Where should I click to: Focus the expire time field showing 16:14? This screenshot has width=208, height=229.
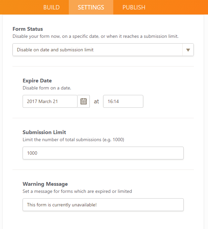(x=123, y=101)
